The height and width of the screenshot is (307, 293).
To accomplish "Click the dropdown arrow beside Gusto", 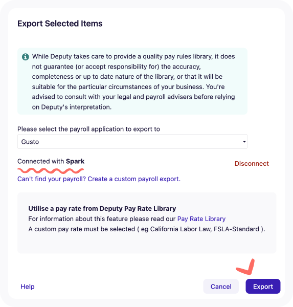I will pyautogui.click(x=244, y=142).
